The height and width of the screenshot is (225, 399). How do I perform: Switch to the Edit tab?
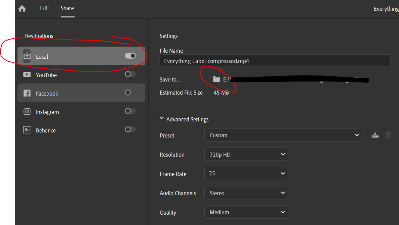pos(45,8)
